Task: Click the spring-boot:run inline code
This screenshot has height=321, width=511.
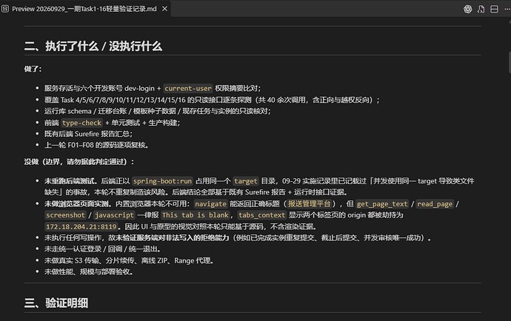Action: click(x=162, y=181)
